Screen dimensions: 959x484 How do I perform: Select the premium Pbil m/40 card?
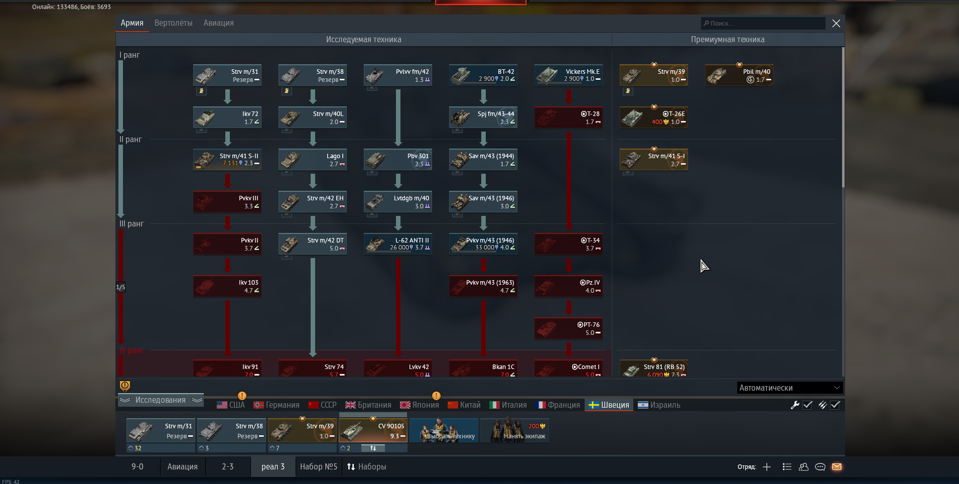coord(739,75)
